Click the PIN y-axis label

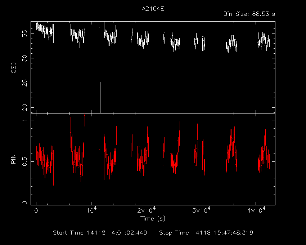coord(13,159)
